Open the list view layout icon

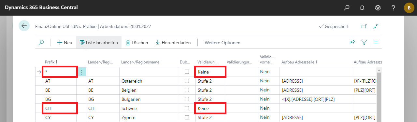click(x=376, y=42)
